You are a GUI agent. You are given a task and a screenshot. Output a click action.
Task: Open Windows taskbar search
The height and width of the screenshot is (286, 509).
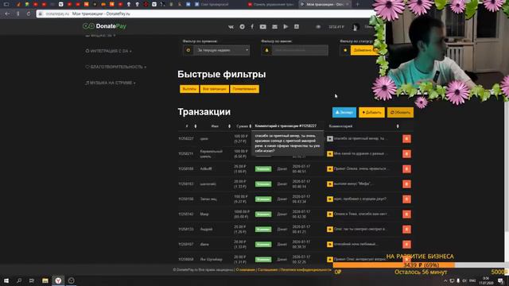[x=19, y=280]
